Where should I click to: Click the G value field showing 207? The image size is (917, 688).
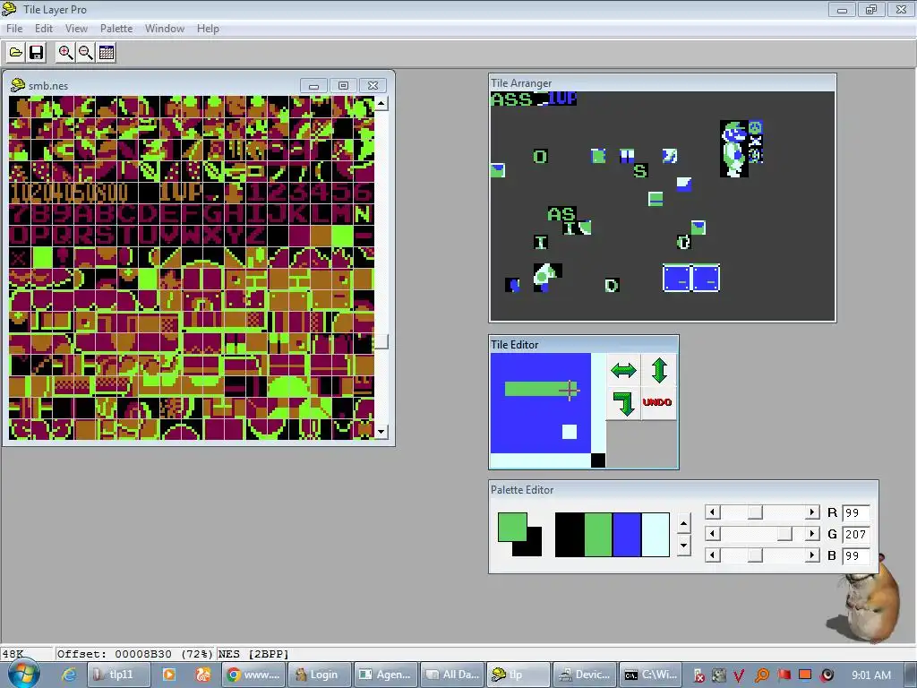pyautogui.click(x=855, y=534)
